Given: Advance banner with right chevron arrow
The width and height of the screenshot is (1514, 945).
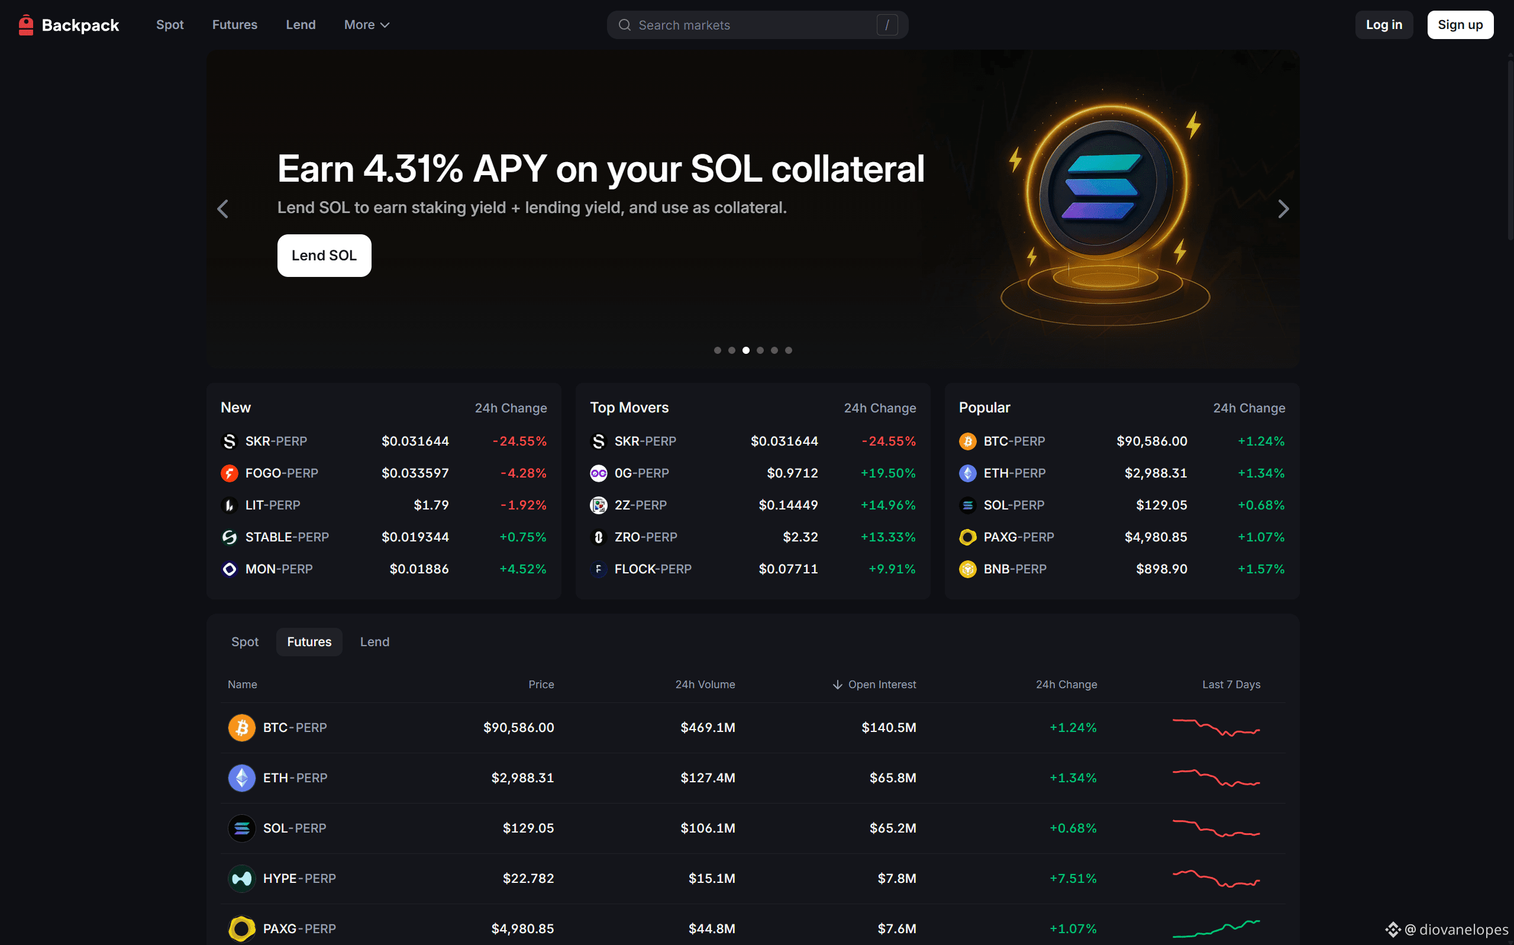Looking at the screenshot, I should click(x=1283, y=209).
